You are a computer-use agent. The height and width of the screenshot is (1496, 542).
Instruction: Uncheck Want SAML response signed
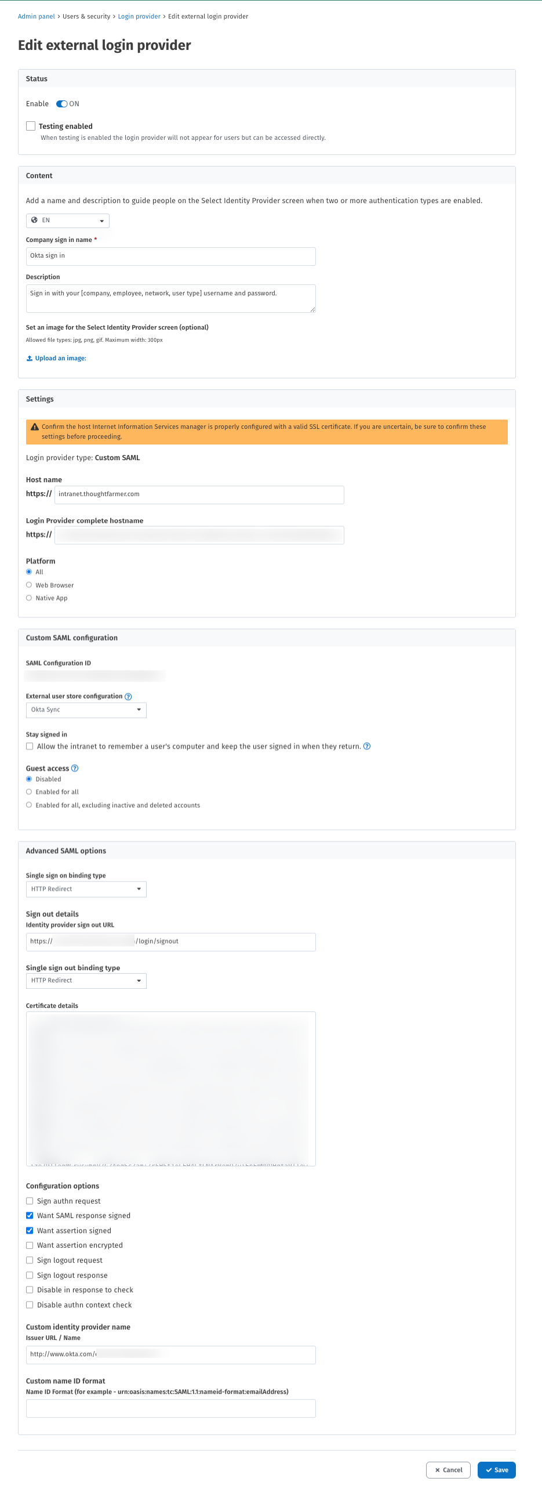point(30,1216)
